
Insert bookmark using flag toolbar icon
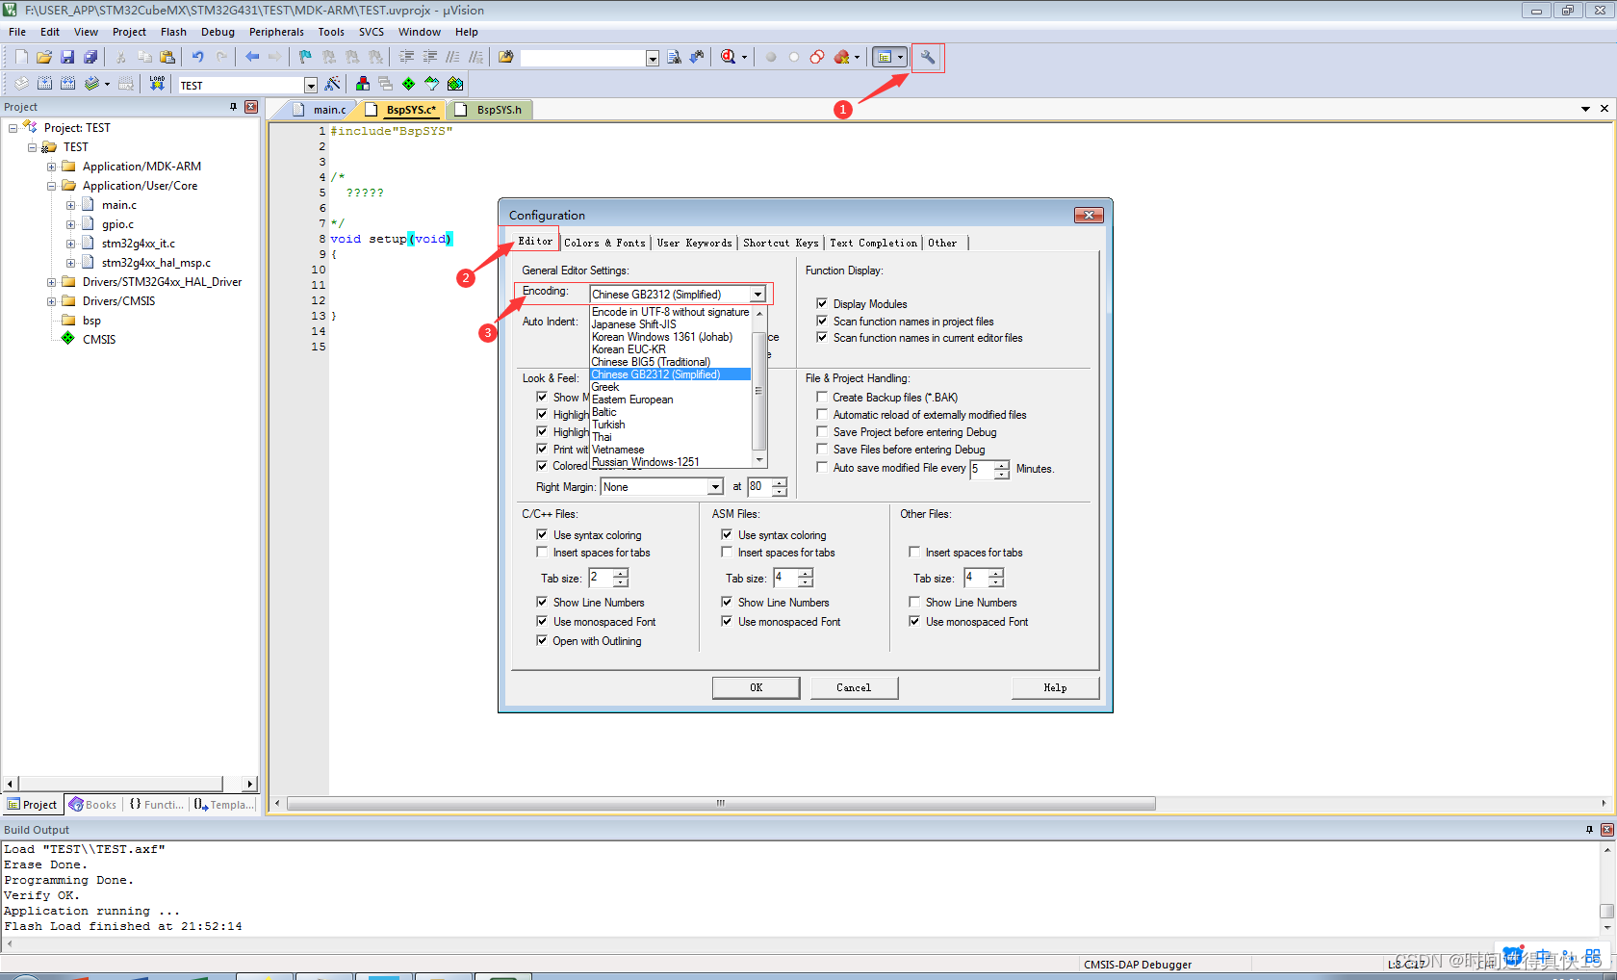(x=305, y=57)
